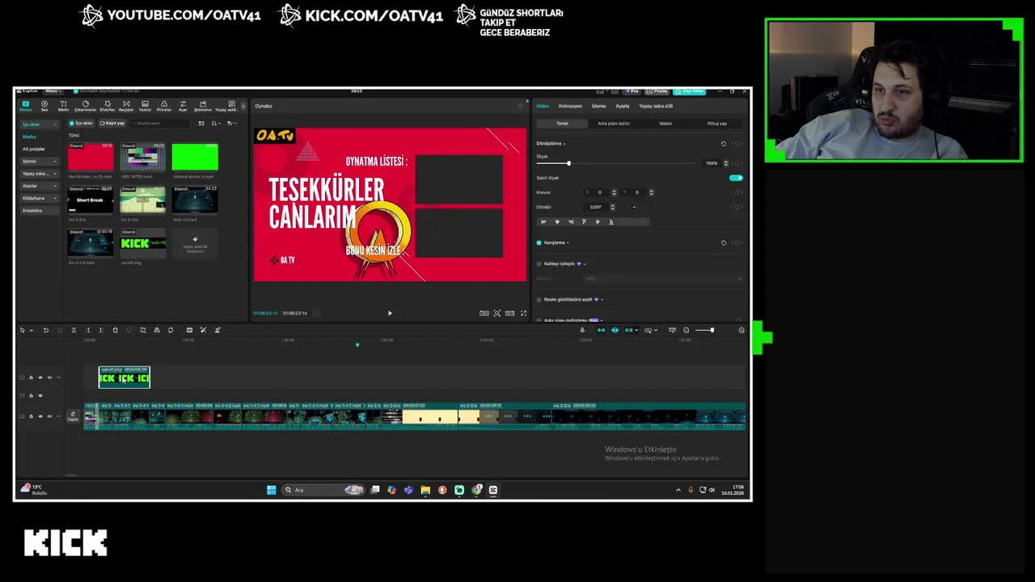Click the microphone record icon above timeline
This screenshot has height=582, width=1035.
582,330
